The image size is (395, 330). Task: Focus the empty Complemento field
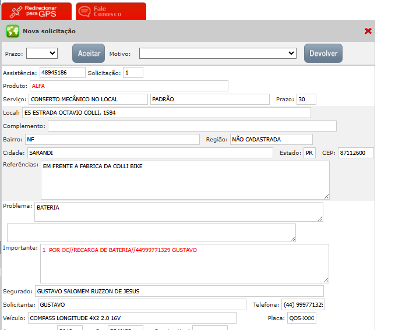coord(192,126)
